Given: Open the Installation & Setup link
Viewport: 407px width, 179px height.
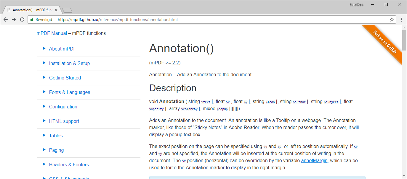Looking at the screenshot, I should [69, 63].
